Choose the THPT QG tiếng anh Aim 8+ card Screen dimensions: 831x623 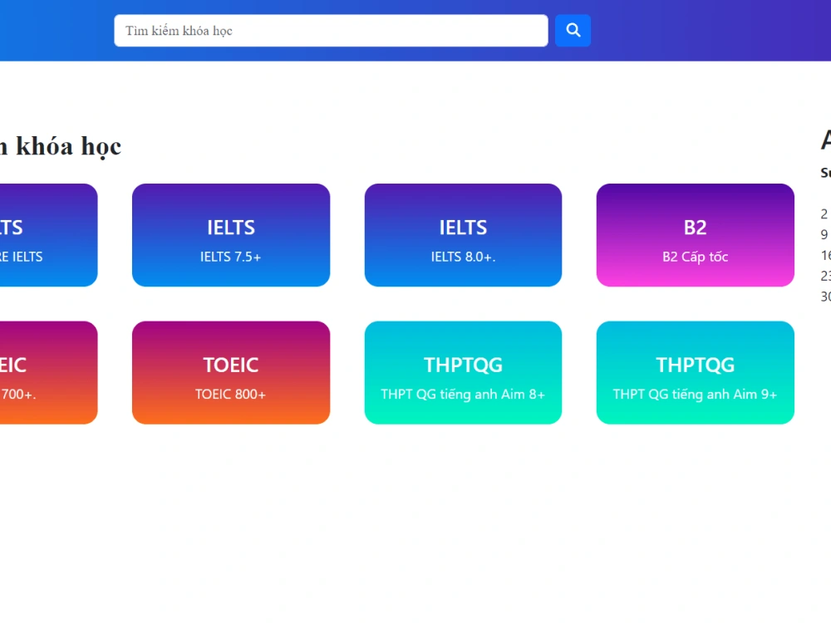coord(463,372)
